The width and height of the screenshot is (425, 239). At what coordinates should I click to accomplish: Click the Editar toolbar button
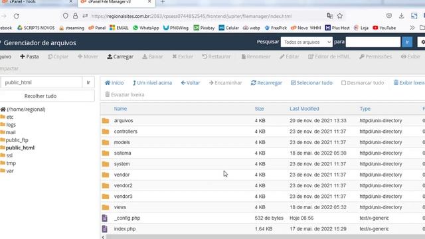[x=290, y=56]
